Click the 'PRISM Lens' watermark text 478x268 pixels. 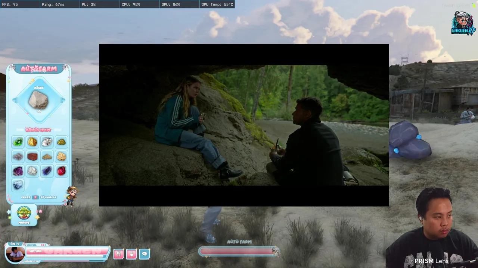(x=431, y=261)
